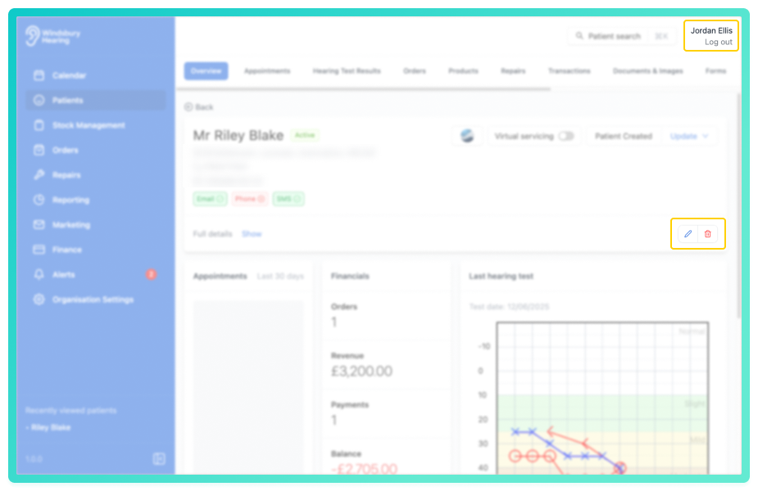
Task: Click the Balance -£2,705.00 value
Action: [x=364, y=468]
